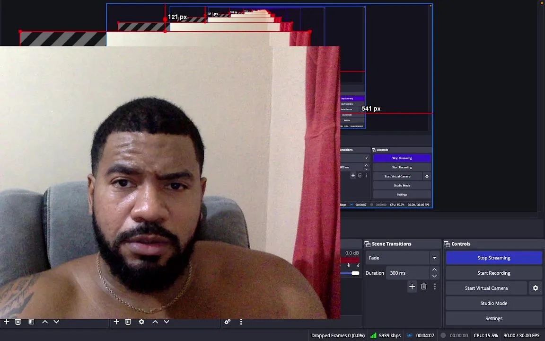Click the red audio level meter
Viewport: 545px width, 341px height.
pos(350,260)
